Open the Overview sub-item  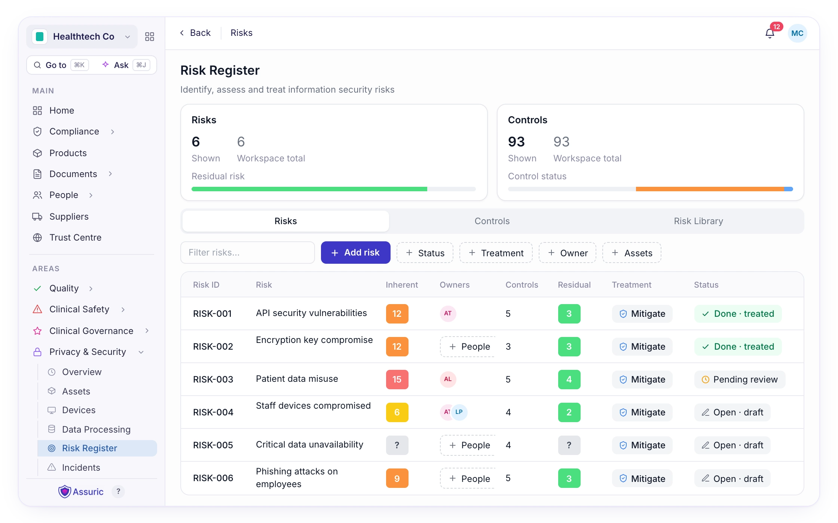coord(97,372)
